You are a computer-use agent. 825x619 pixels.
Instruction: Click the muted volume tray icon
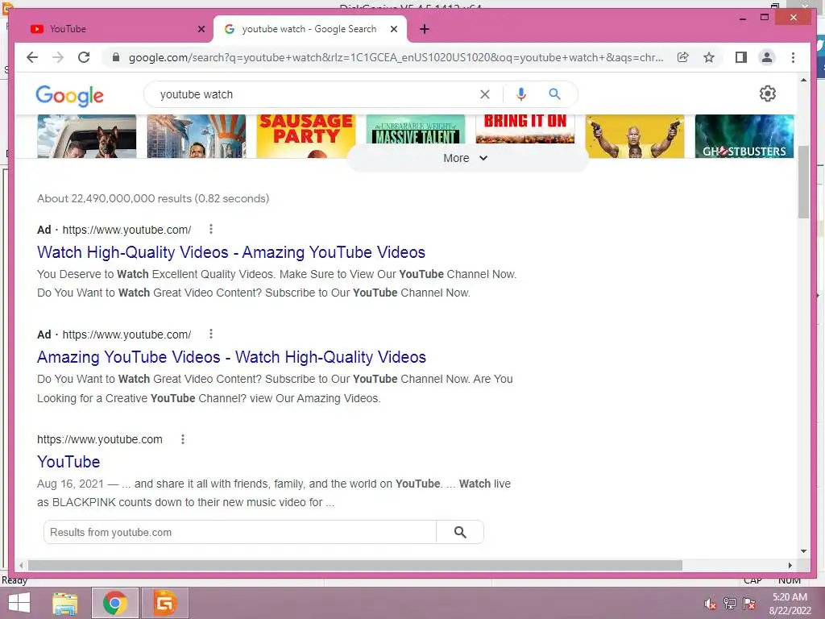coord(710,604)
